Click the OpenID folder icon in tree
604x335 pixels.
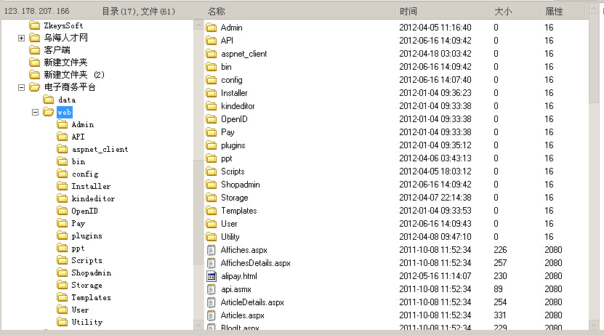(62, 211)
